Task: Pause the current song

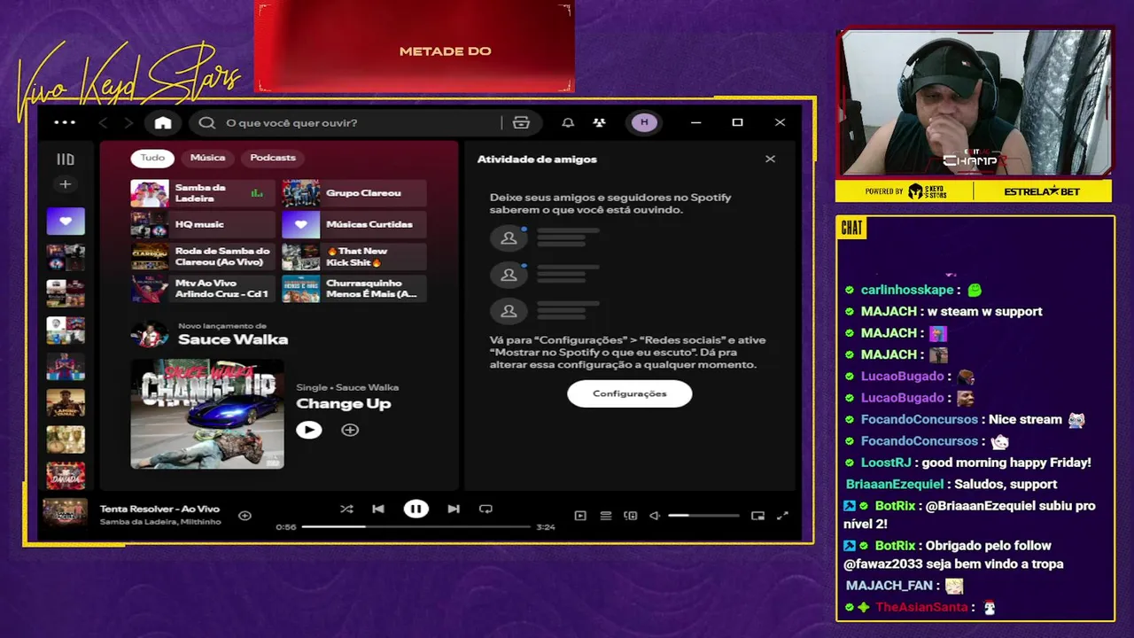Action: [x=416, y=509]
